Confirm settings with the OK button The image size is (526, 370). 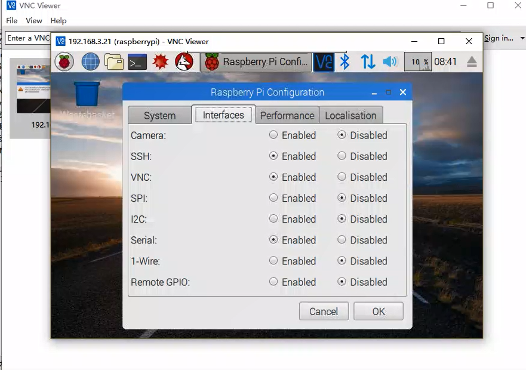tap(379, 312)
